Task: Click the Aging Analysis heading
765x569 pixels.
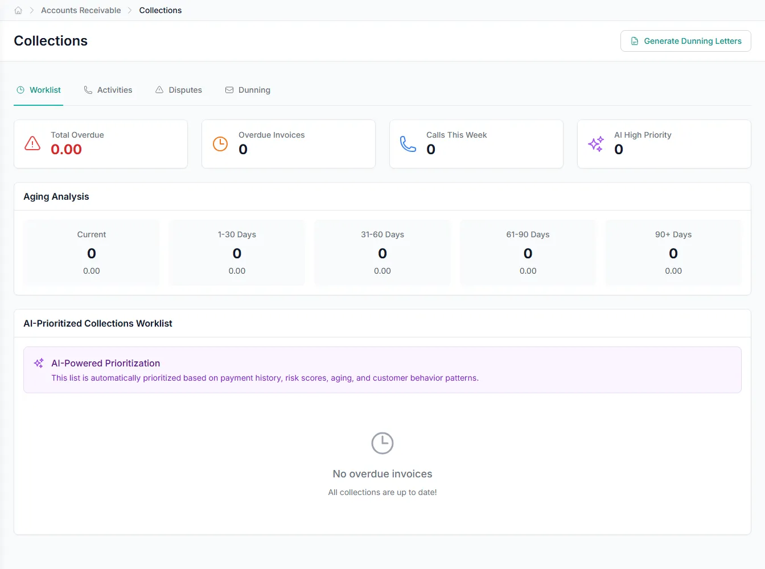Action: click(x=56, y=196)
